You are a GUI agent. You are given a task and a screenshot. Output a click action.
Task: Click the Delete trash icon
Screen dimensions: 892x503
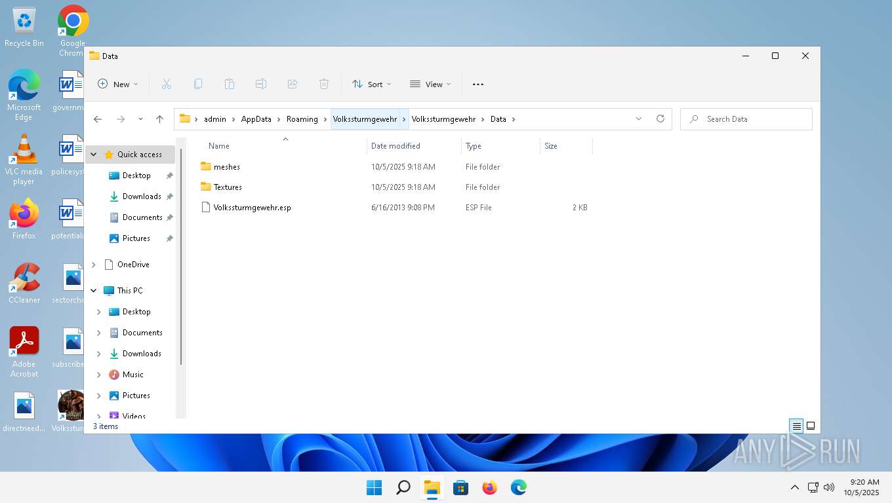pyautogui.click(x=324, y=84)
